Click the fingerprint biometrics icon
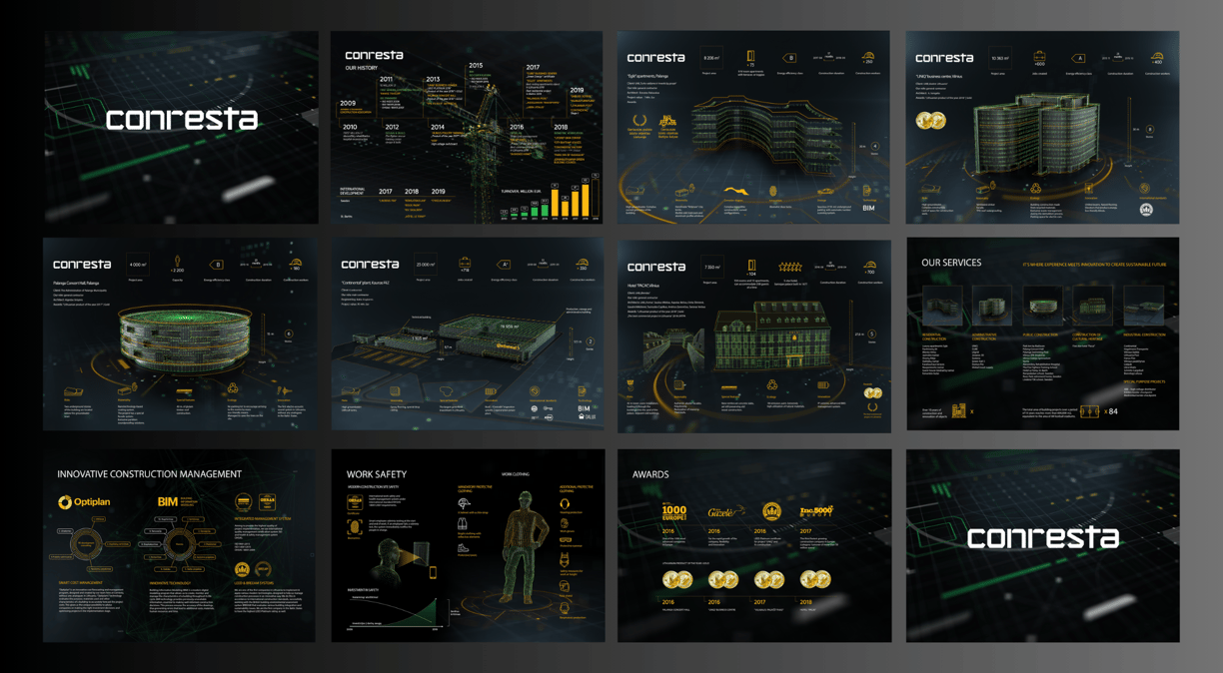The image size is (1223, 673). (355, 526)
